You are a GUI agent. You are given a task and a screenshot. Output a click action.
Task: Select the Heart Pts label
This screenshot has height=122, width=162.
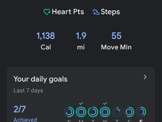[68, 12]
